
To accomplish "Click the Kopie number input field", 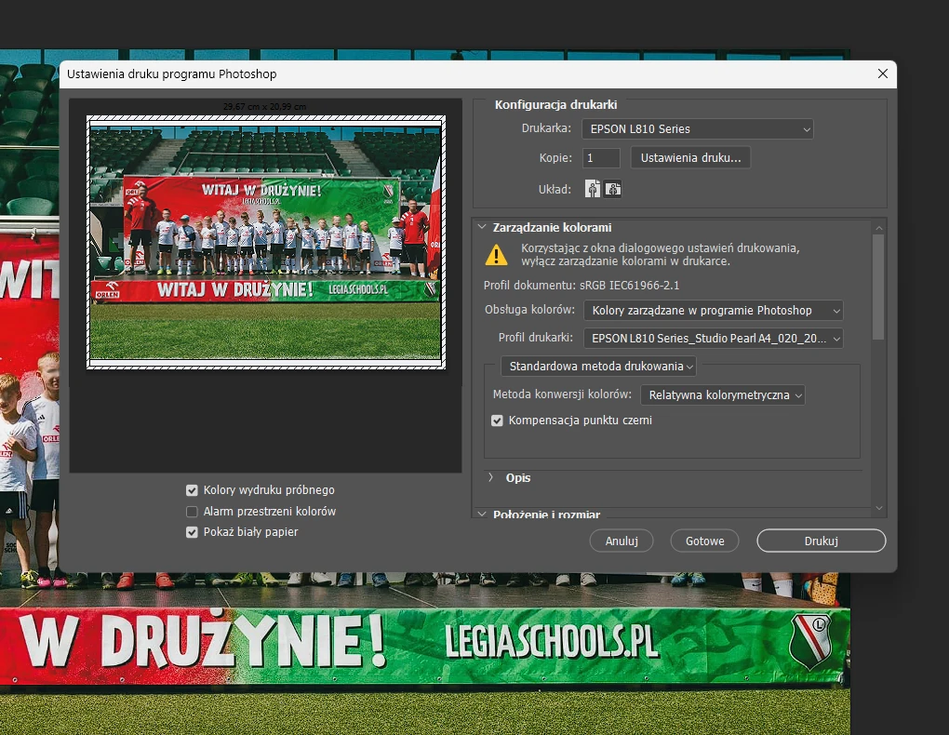I will [600, 157].
